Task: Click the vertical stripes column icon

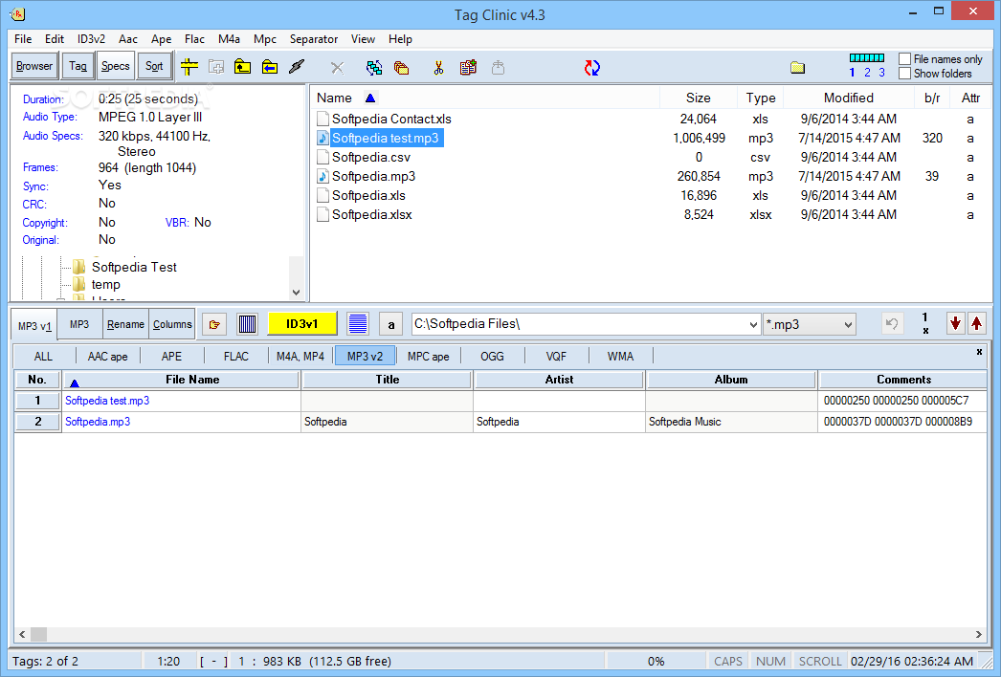Action: 247,324
